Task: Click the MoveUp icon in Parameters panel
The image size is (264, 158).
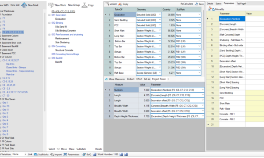Action: (210, 9)
